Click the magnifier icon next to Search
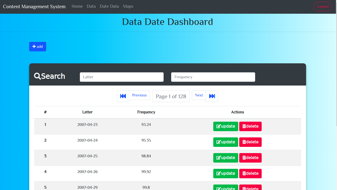 point(37,76)
